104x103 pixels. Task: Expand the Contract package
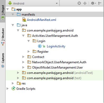tap(23, 57)
